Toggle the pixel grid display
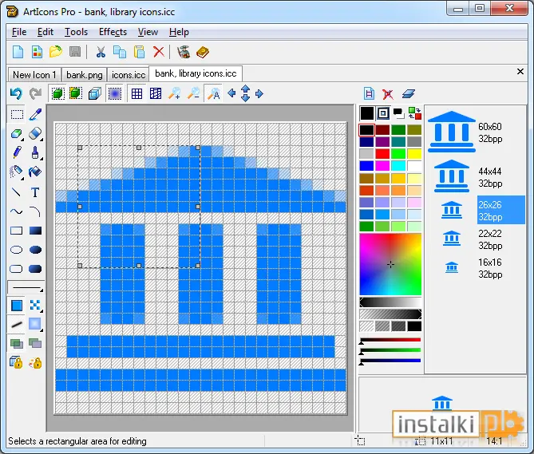534x454 pixels. tap(136, 93)
